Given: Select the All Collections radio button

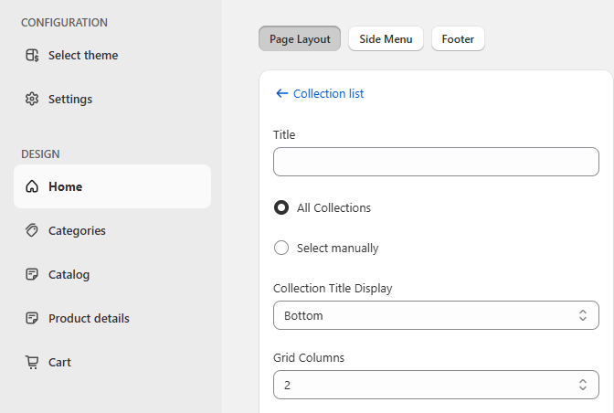Looking at the screenshot, I should tap(281, 207).
